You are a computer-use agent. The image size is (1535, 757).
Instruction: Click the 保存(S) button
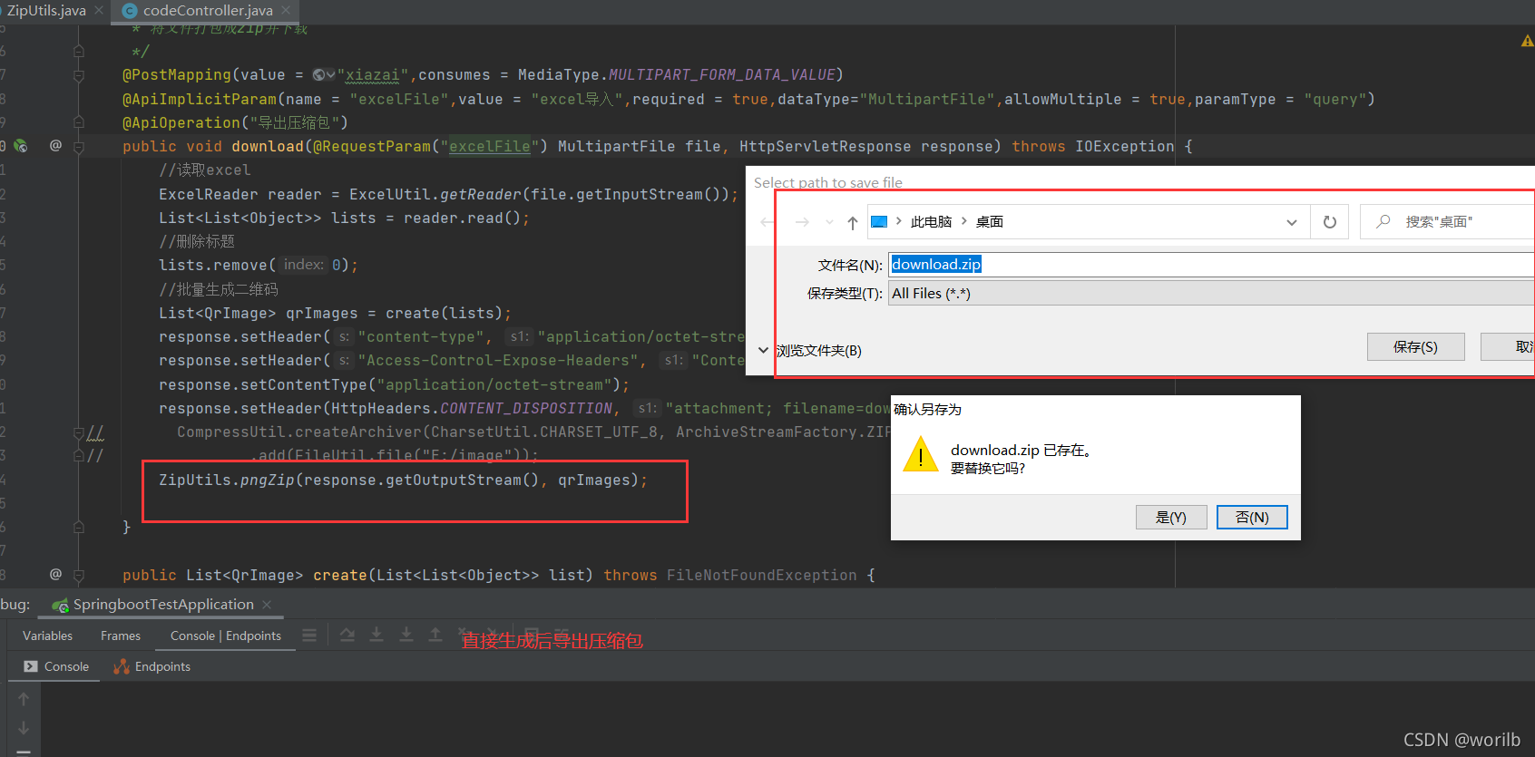pos(1415,347)
